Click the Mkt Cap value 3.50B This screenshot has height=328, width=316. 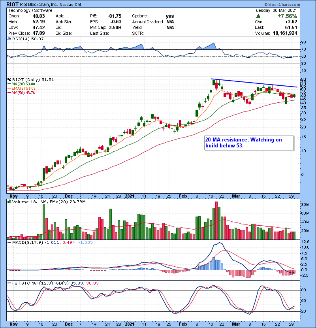115,27
